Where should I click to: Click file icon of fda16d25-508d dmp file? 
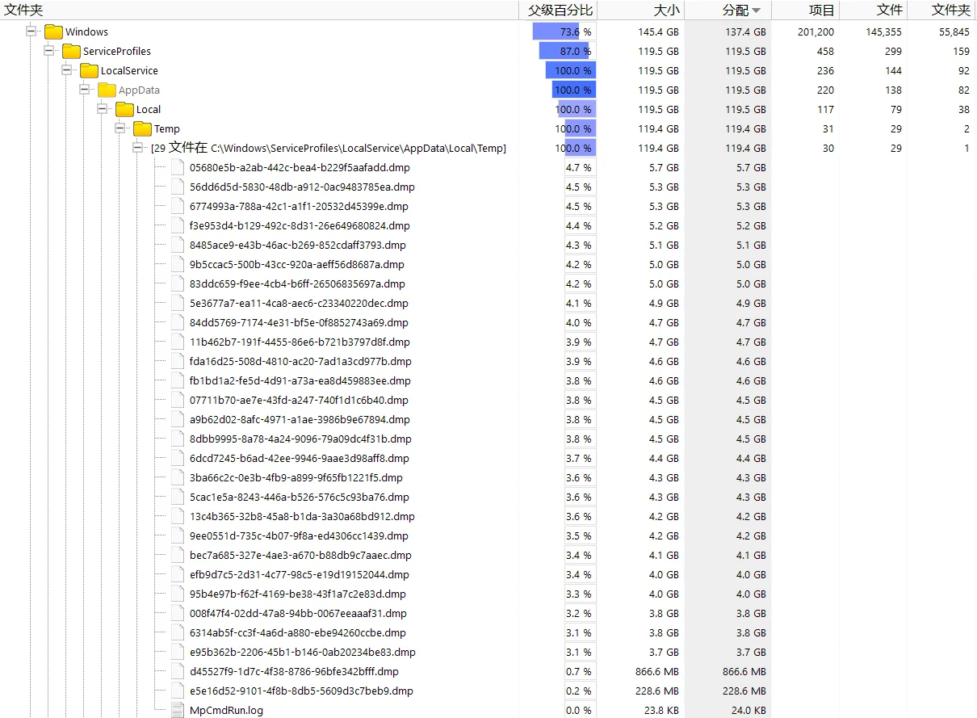tap(178, 361)
